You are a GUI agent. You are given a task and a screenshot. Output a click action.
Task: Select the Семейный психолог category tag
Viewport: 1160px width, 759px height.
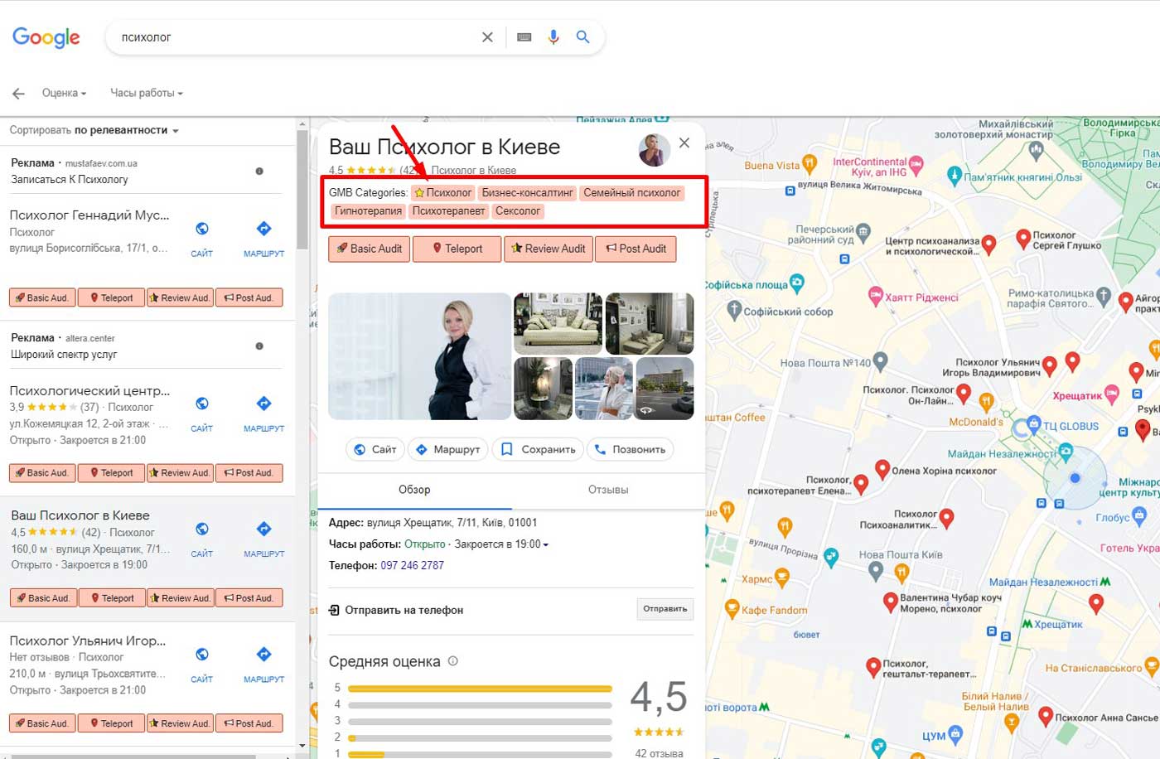tap(631, 193)
